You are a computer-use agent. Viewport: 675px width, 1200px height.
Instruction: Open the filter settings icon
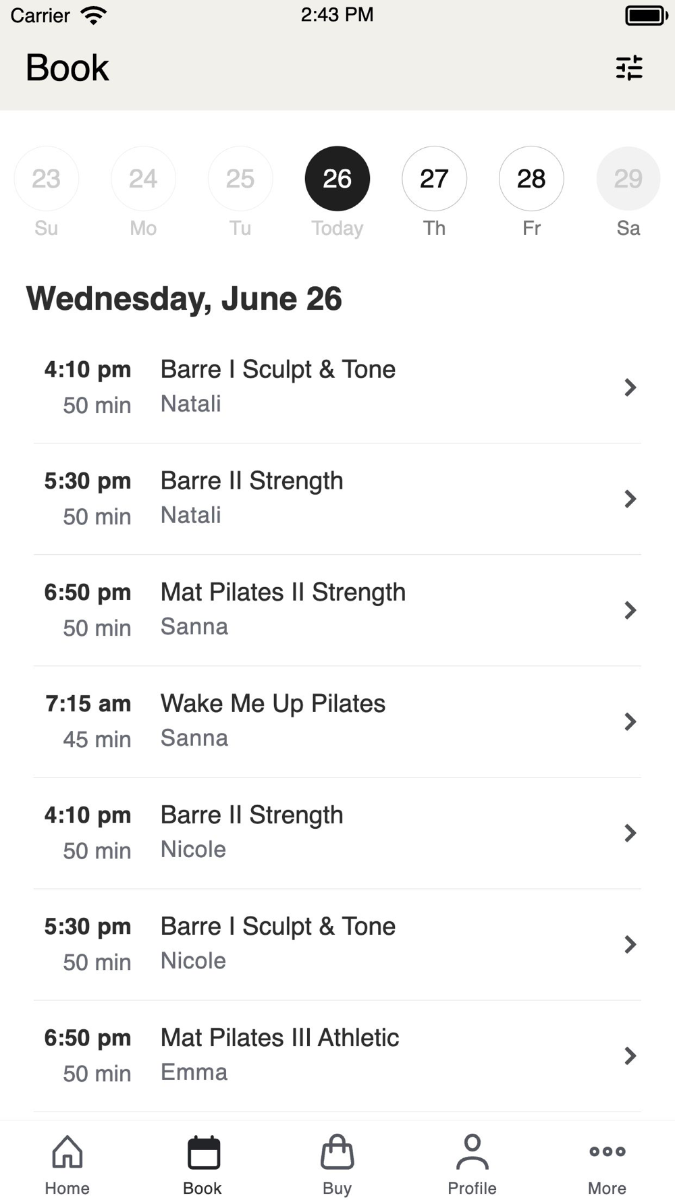tap(629, 68)
